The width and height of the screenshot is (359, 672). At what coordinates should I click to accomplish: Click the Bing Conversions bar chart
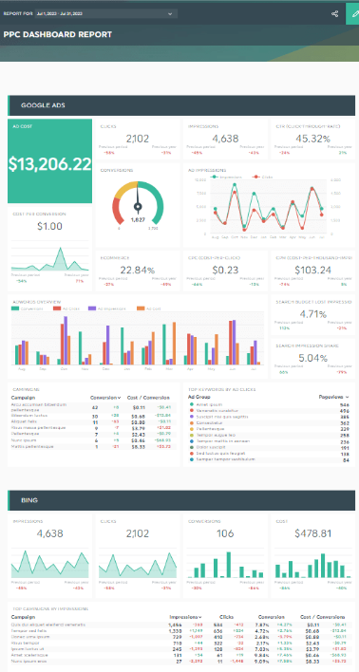point(225,564)
